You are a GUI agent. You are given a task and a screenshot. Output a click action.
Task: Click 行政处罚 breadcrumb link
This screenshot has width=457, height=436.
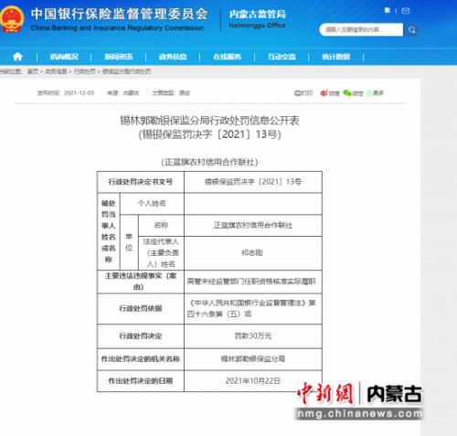85,71
